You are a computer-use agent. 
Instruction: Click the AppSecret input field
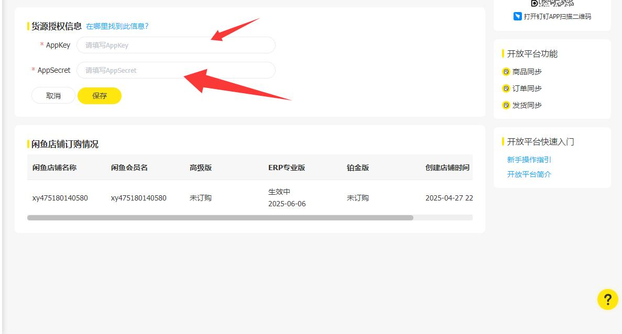point(176,70)
